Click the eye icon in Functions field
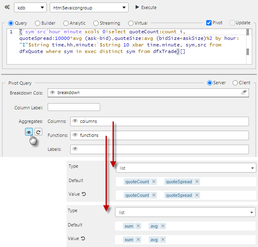The height and width of the screenshot is (247, 258). (x=75, y=135)
